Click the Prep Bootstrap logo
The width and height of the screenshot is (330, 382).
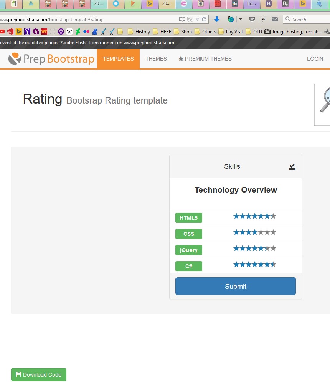pos(51,59)
